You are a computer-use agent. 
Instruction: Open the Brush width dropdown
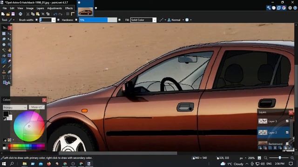pyautogui.click(x=54, y=20)
